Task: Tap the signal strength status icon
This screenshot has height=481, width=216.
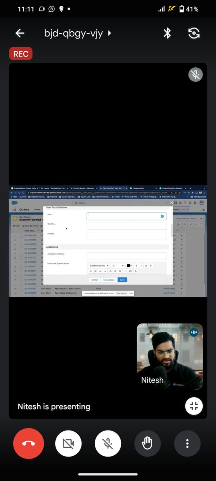Action: 162,9
